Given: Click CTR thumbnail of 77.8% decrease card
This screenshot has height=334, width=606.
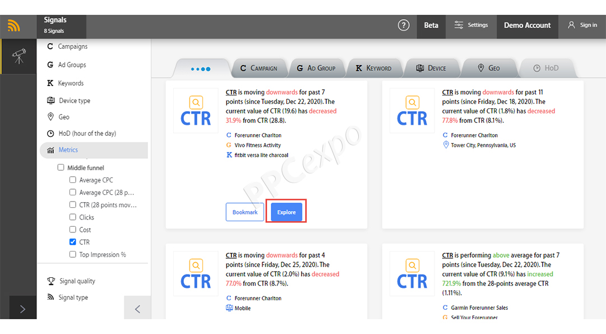Looking at the screenshot, I should tap(412, 111).
